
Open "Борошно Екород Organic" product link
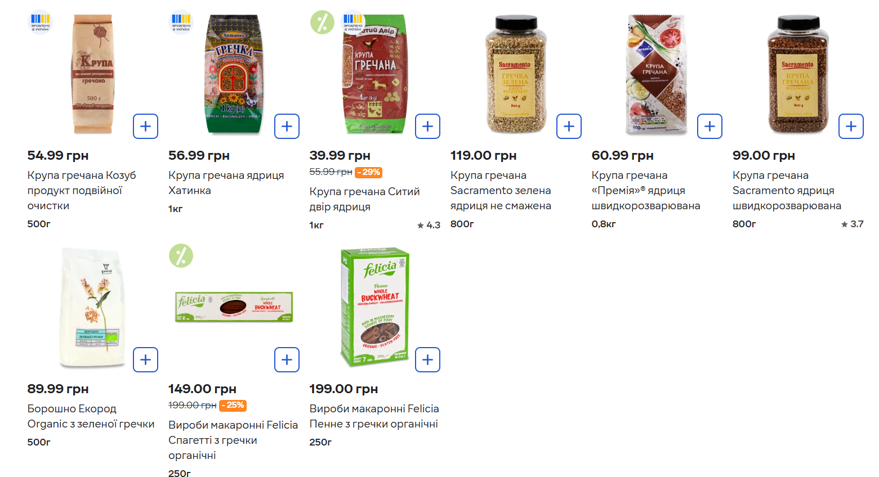click(x=91, y=416)
